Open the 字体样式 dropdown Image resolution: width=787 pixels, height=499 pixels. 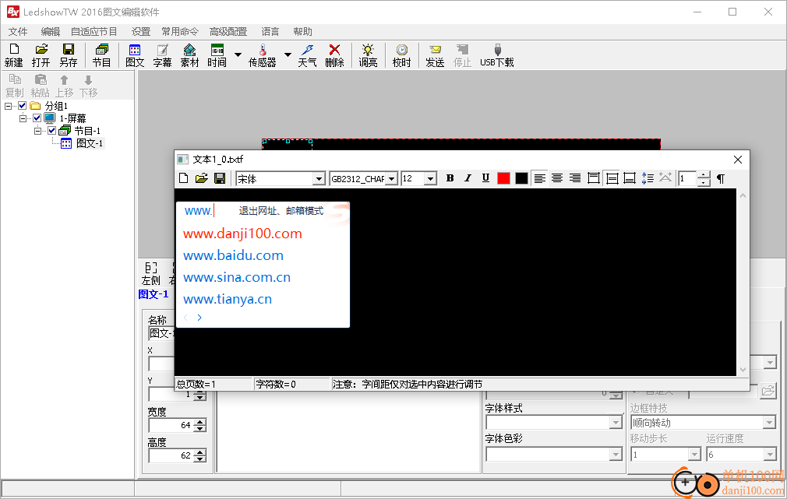(x=616, y=423)
